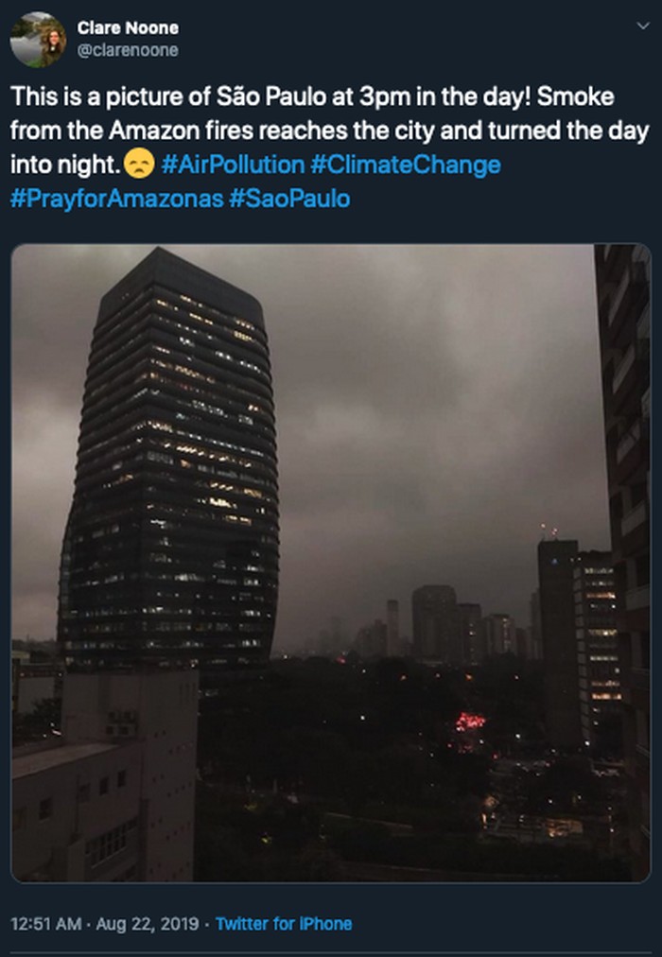Image resolution: width=662 pixels, height=957 pixels.
Task: Follow the #ClimateChange hashtag link
Action: click(x=405, y=165)
